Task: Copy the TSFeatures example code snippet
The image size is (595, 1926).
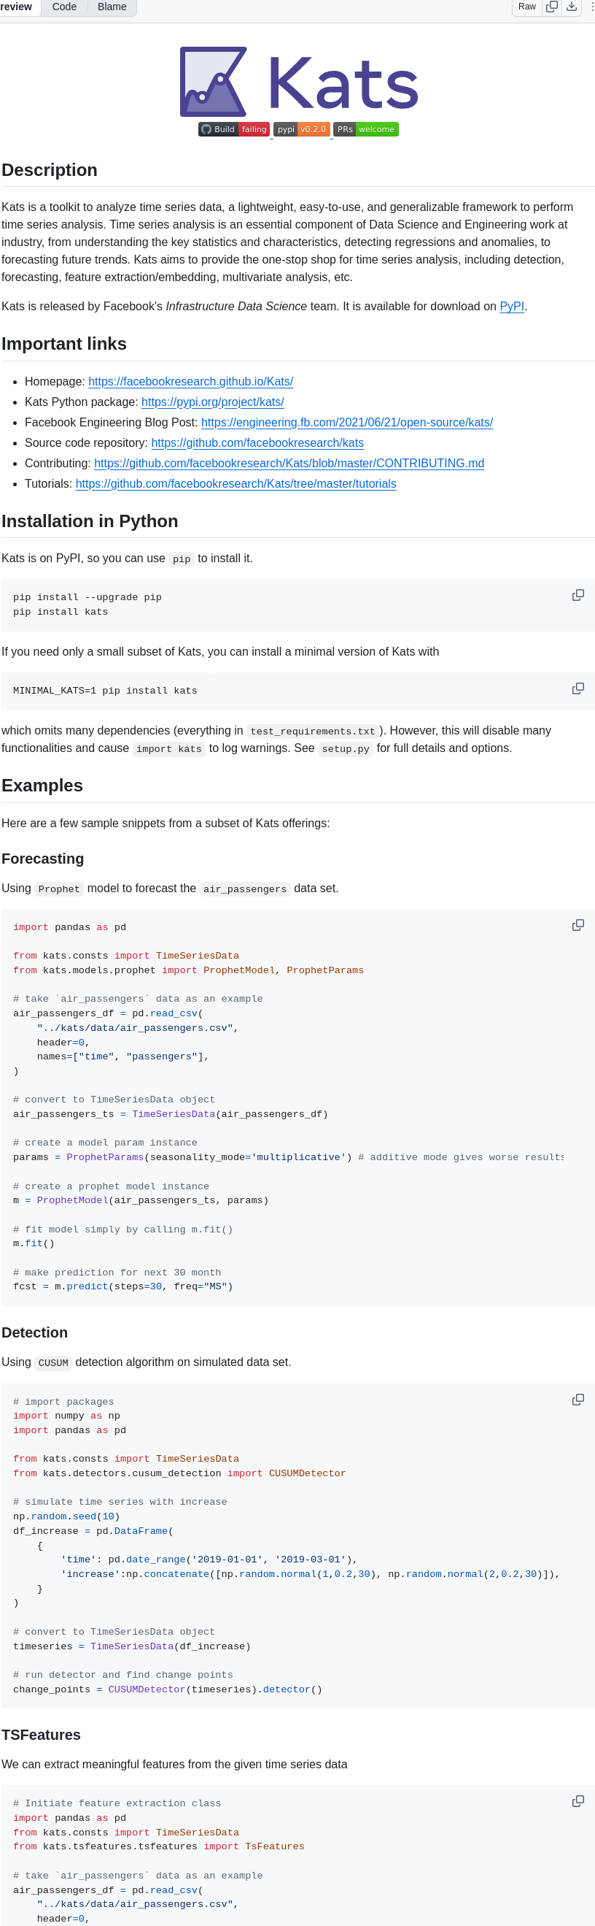Action: pos(577,1800)
